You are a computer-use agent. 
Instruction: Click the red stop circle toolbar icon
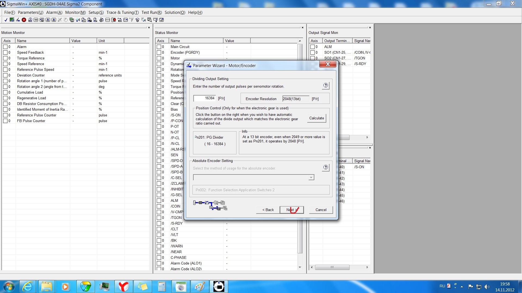pos(24,20)
